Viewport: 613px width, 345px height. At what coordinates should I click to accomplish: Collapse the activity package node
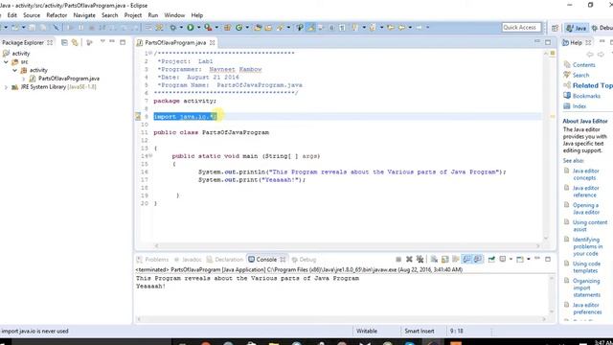(15, 70)
